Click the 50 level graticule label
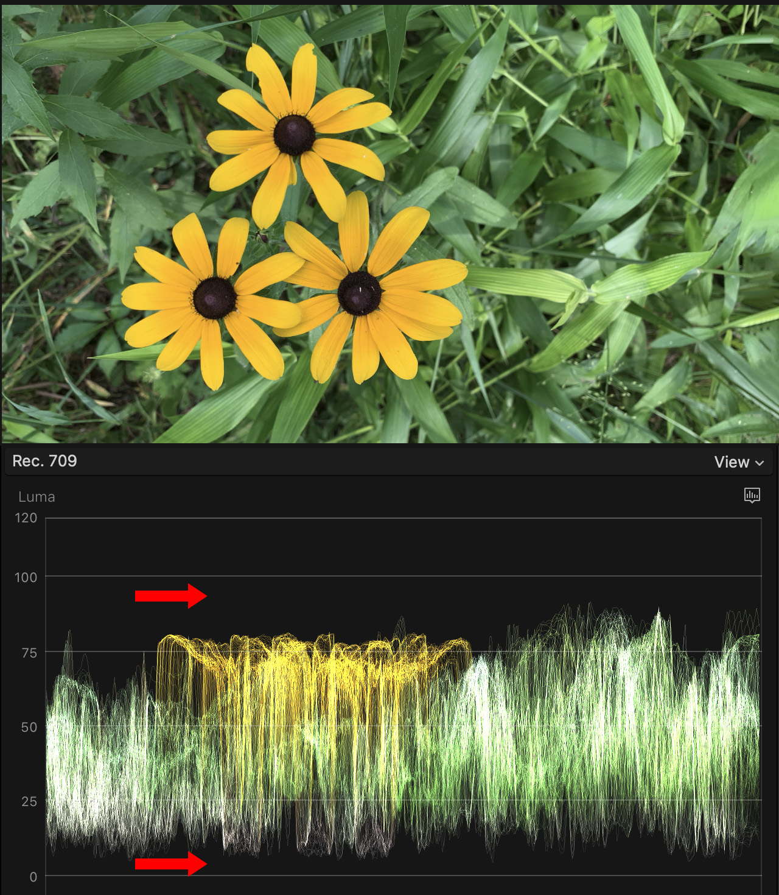Viewport: 779px width, 895px height. 29,727
